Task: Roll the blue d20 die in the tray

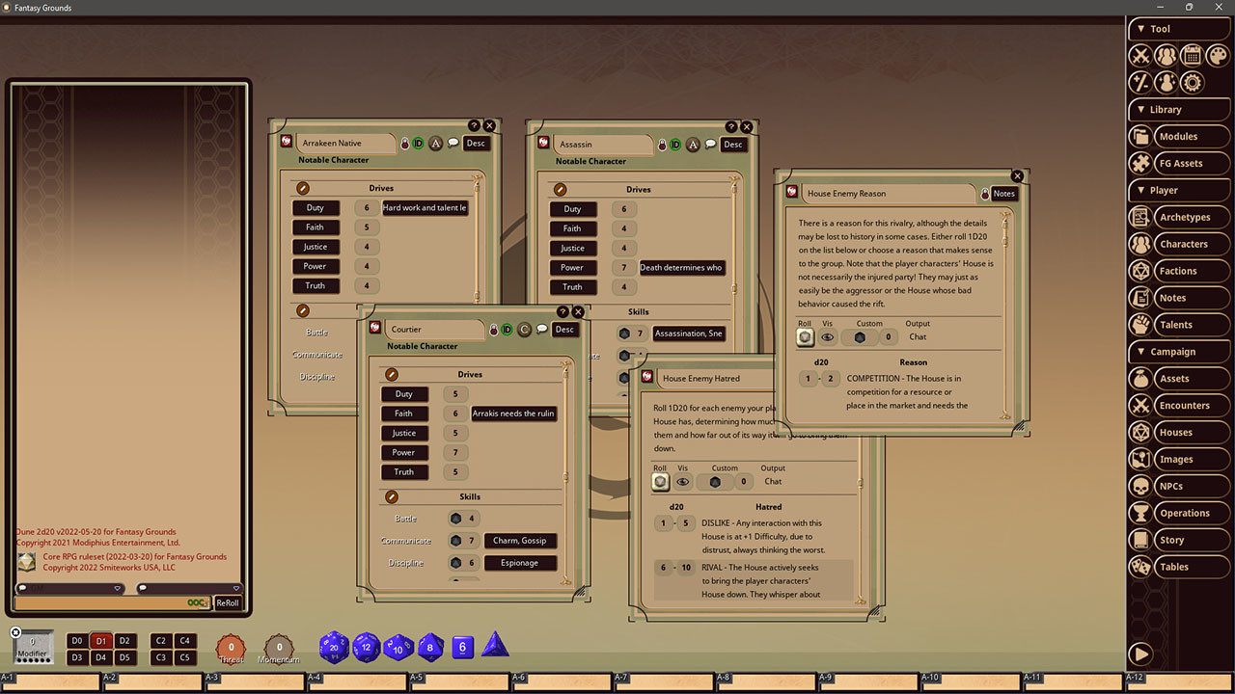Action: (334, 648)
